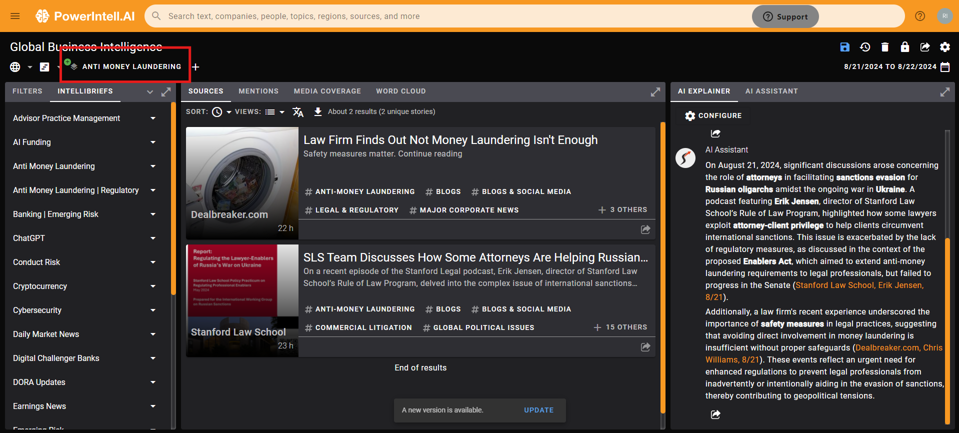Share the Dealbreaker.com article
Screen dimensions: 959x433
tap(645, 229)
